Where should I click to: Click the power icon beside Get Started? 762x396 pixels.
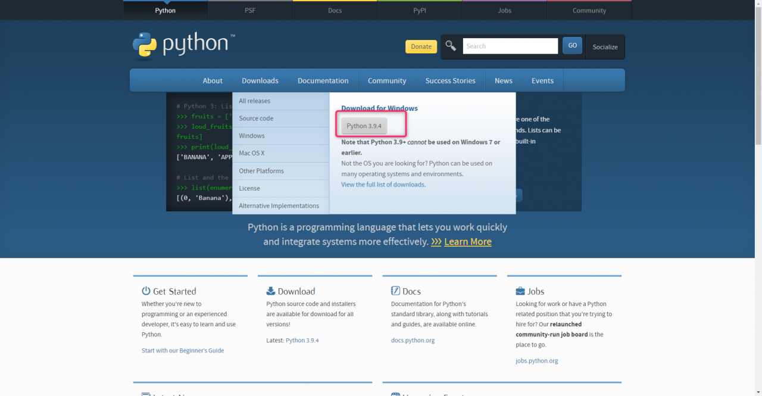click(146, 291)
